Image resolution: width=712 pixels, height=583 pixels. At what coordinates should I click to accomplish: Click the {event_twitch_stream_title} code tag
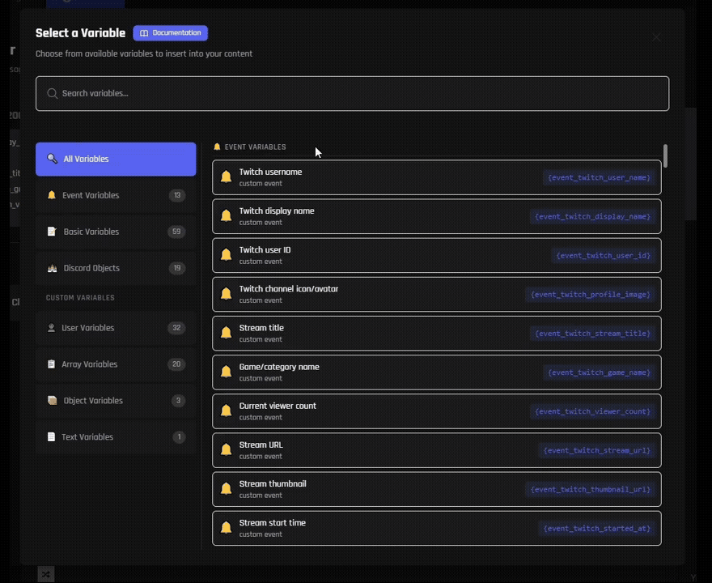coord(592,334)
